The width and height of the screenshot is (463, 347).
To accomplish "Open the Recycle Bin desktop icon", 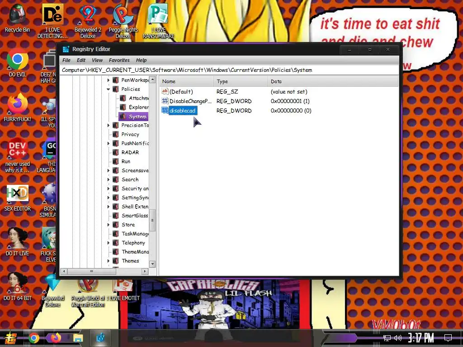I will pyautogui.click(x=17, y=18).
